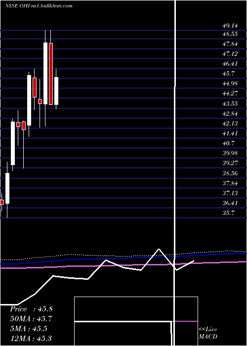Click the tallest white candlestick near 48.55
Image resolution: width=247 pixels, height=346 pixels.
[45, 73]
